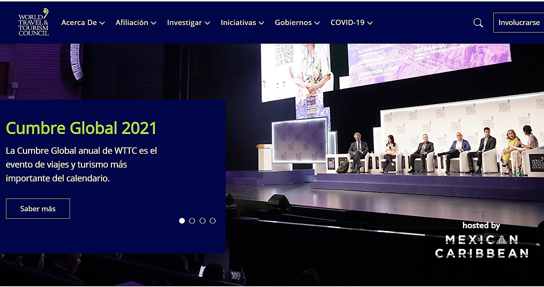Expand the Iniciativas dropdown chevron

point(261,23)
